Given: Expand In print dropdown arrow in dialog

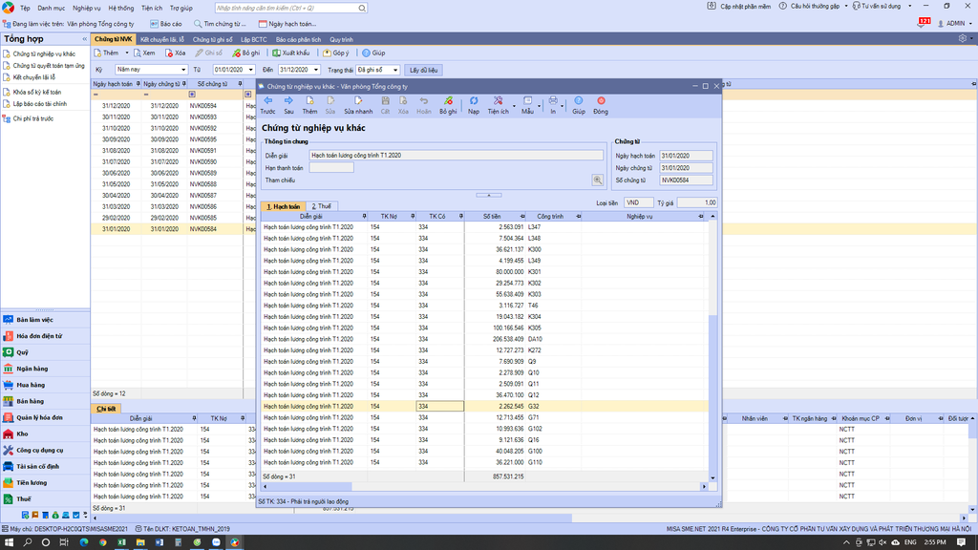Looking at the screenshot, I should 562,106.
